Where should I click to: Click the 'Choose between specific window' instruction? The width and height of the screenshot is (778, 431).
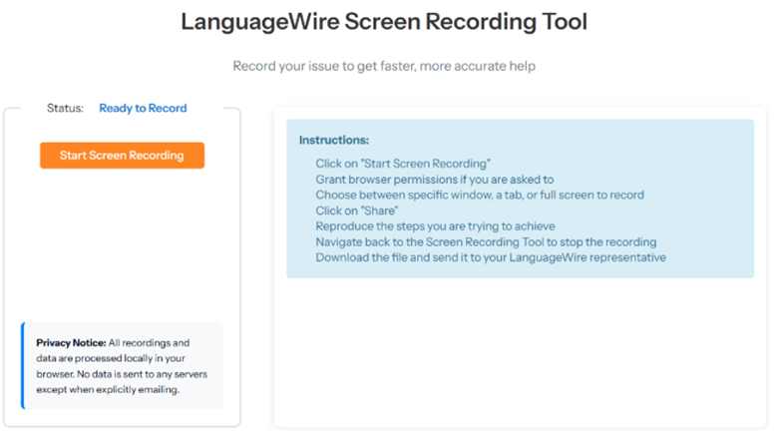(x=480, y=196)
